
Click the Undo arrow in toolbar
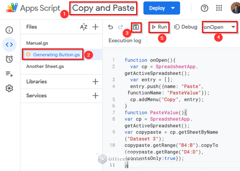coord(110,27)
